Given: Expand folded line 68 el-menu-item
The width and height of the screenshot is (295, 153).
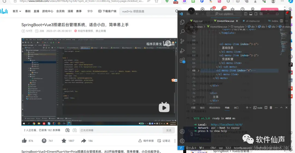Looking at the screenshot, I should coord(198,70).
